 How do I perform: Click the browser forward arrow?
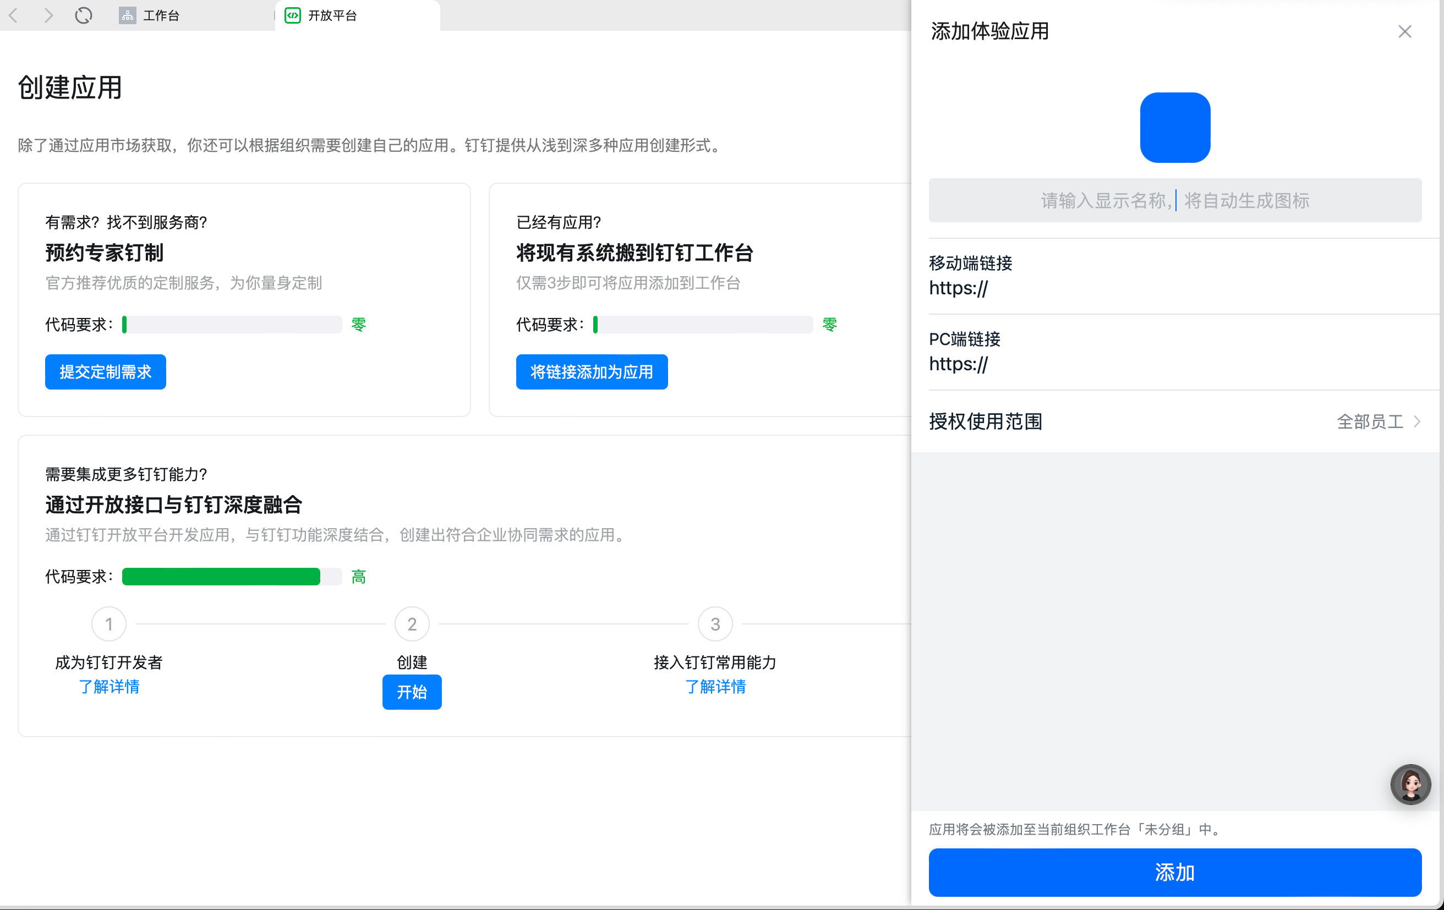pos(48,15)
